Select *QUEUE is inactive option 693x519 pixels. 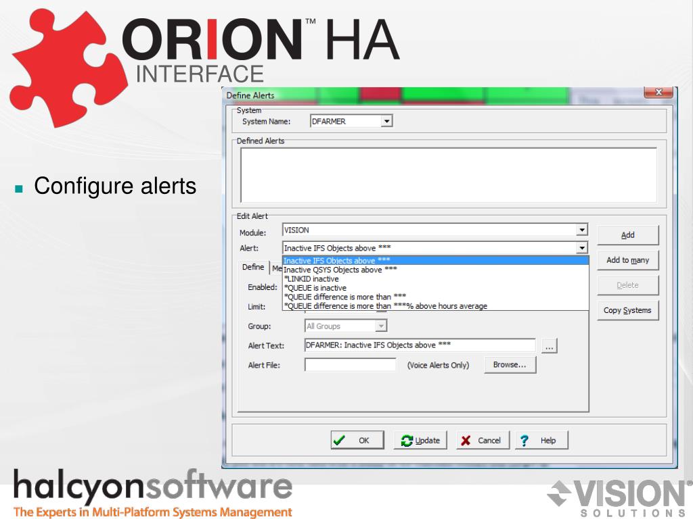(435, 288)
